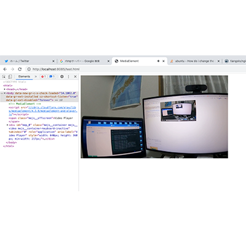The height and width of the screenshot is (246, 246).
Task: Click the webcam video player on the page
Action: (x=154, y=117)
